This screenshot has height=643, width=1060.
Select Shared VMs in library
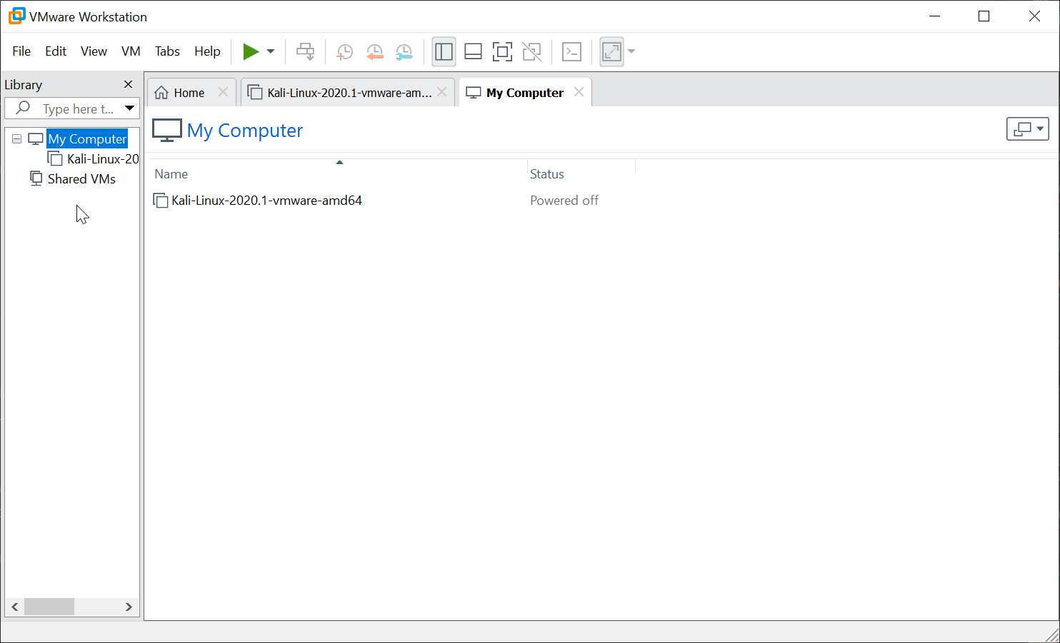[81, 179]
